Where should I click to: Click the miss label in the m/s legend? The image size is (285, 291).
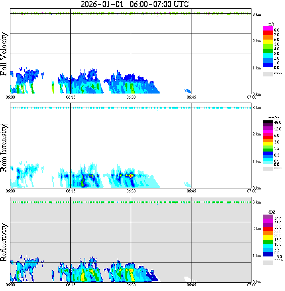point(278,72)
